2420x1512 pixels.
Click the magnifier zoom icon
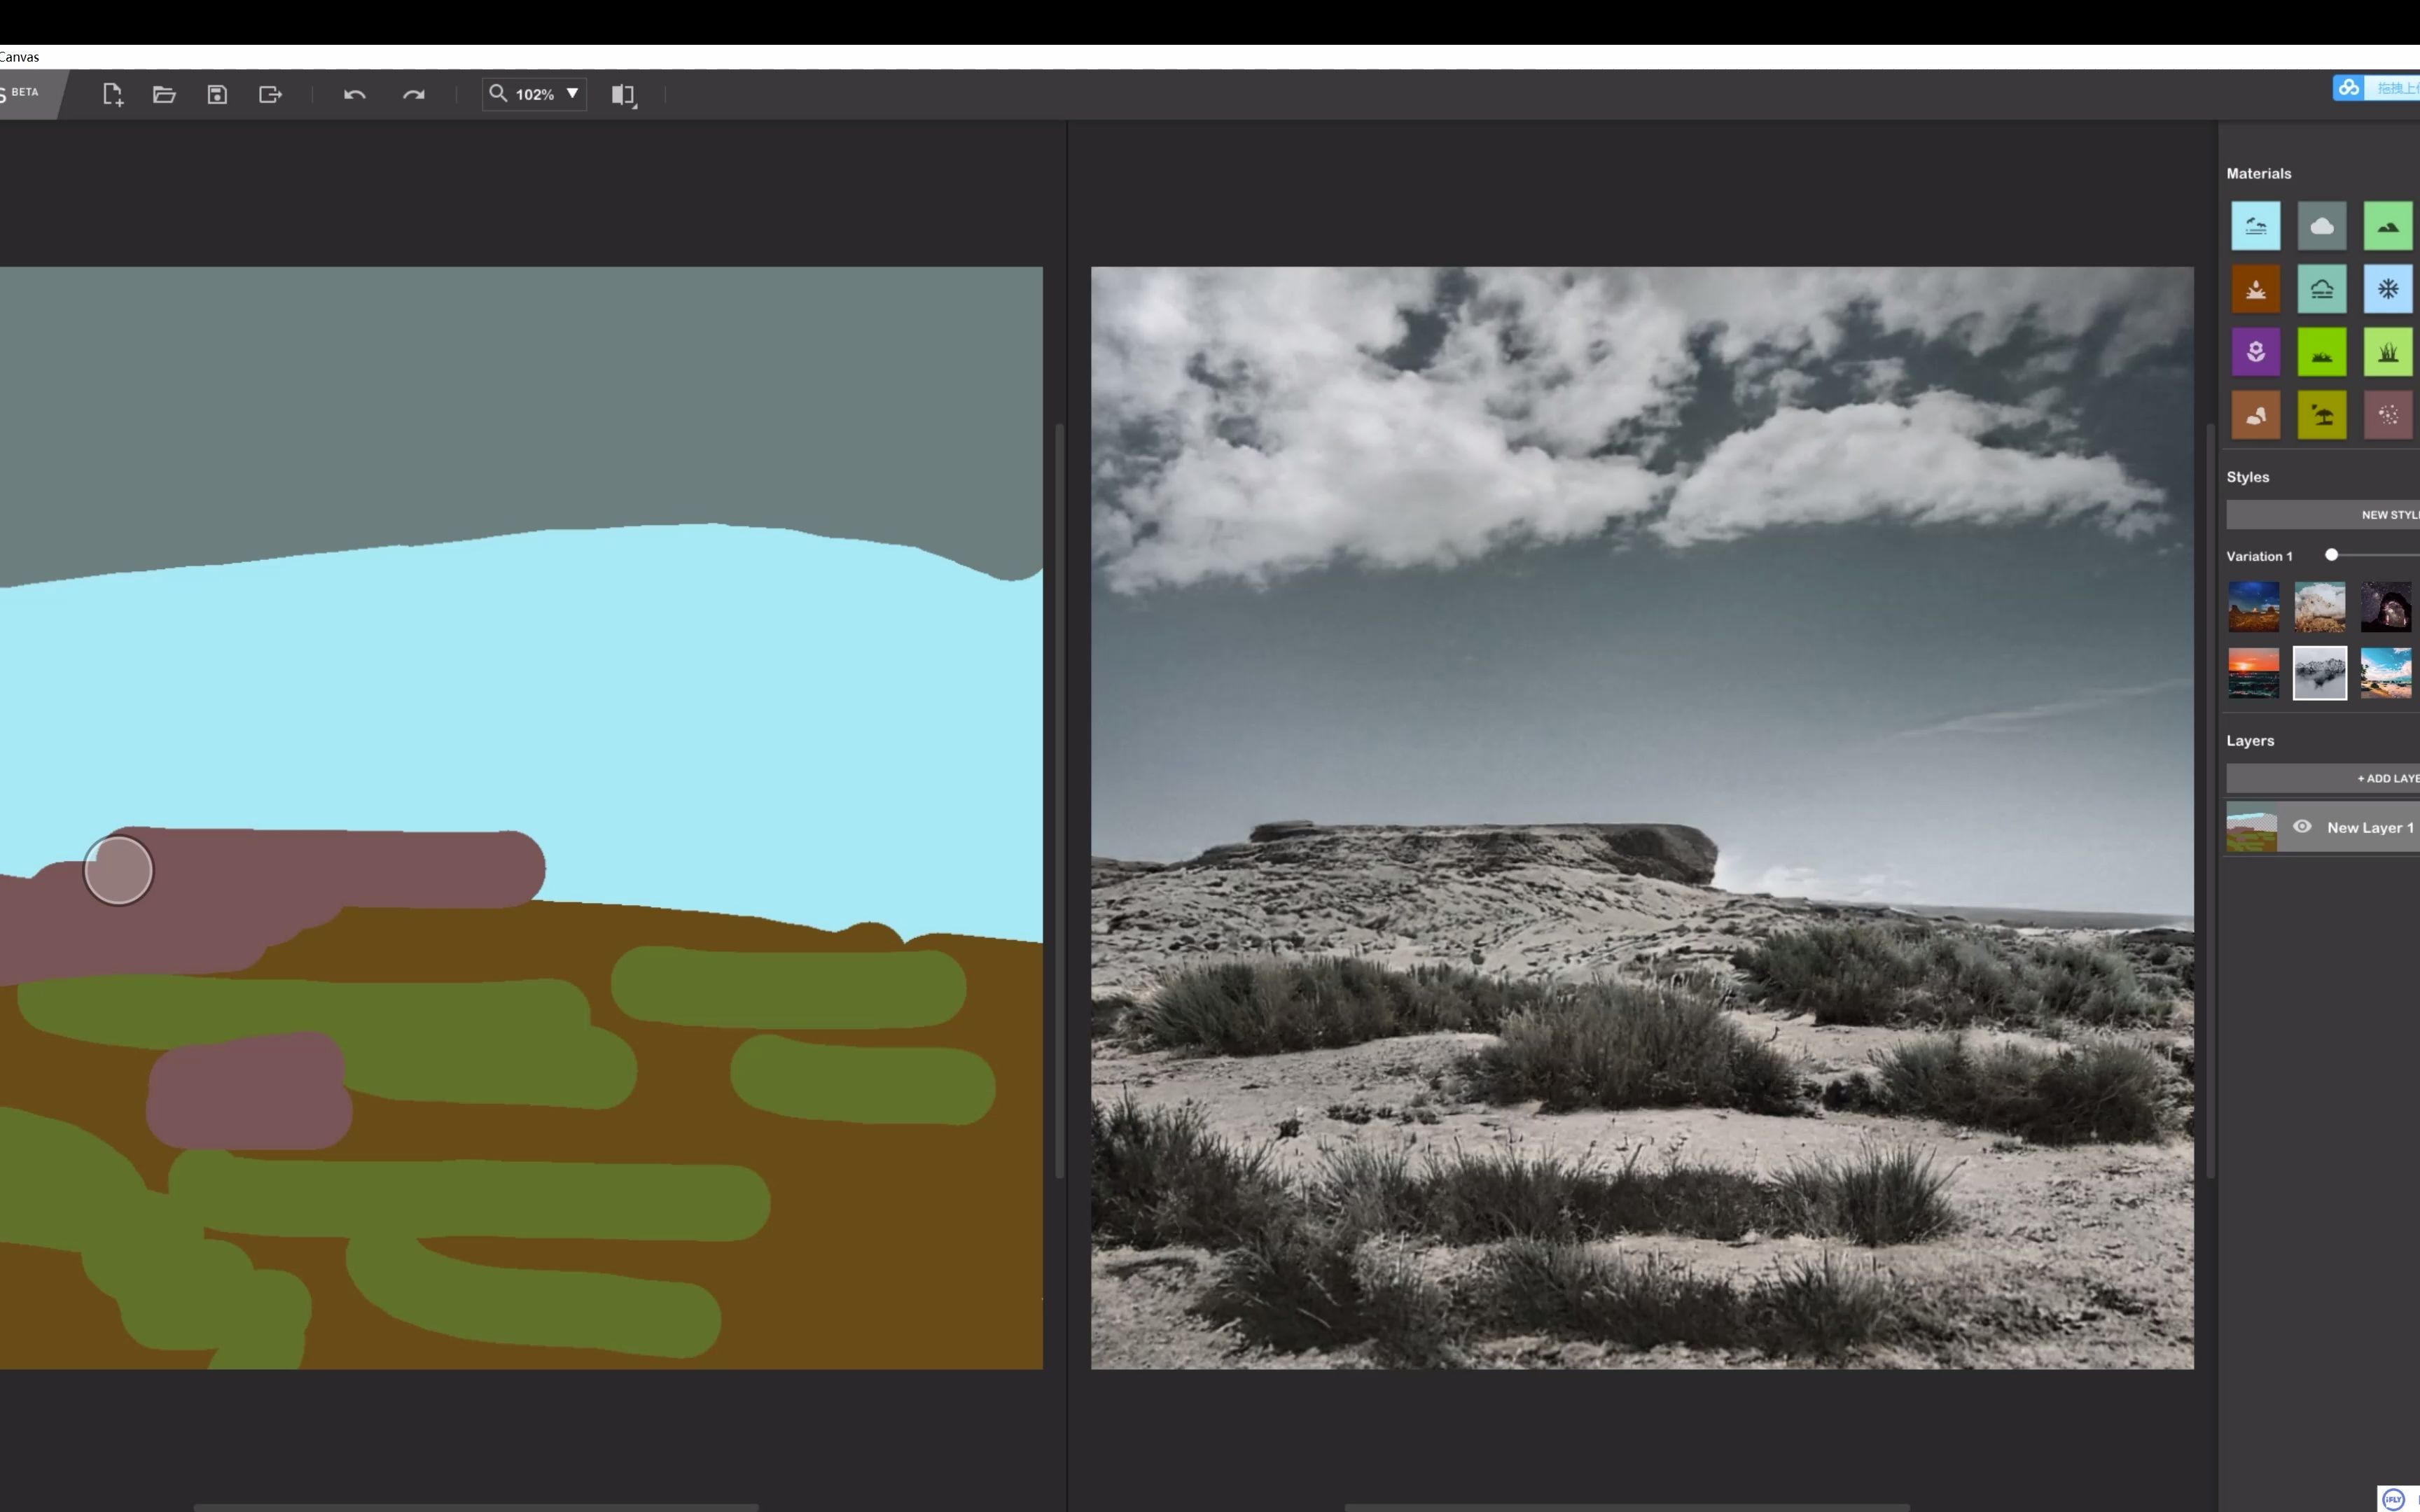497,94
